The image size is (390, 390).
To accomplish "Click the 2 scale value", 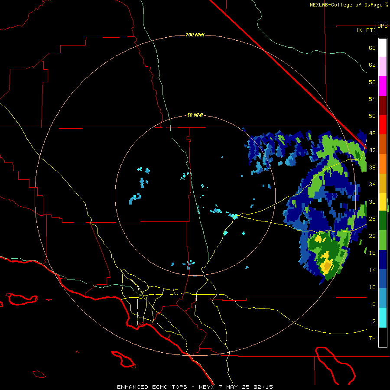I will pyautogui.click(x=374, y=322).
